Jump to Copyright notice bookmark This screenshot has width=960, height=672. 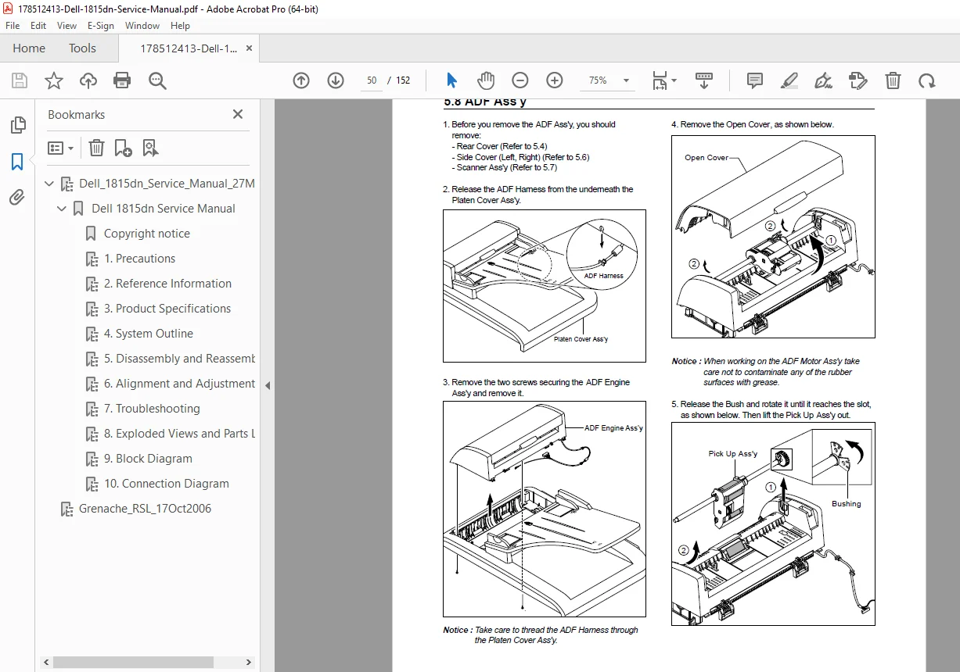click(147, 234)
